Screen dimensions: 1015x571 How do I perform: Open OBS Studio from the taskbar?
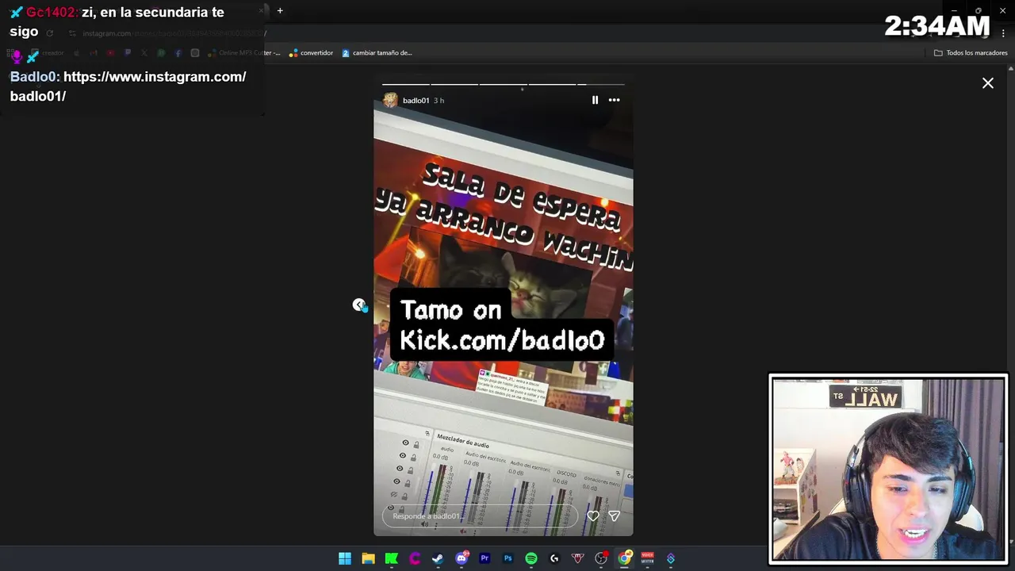[x=601, y=558]
